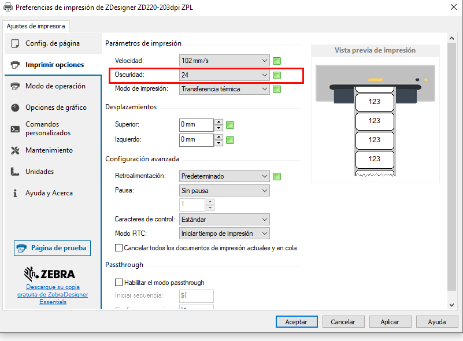Click the Unidades ruler icon

pos(16,172)
